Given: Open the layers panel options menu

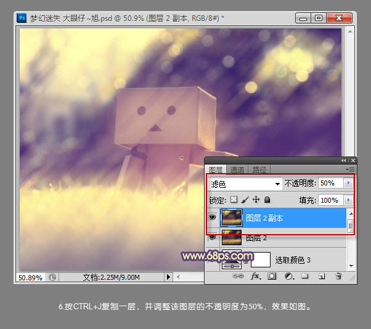Looking at the screenshot, I should (349, 169).
